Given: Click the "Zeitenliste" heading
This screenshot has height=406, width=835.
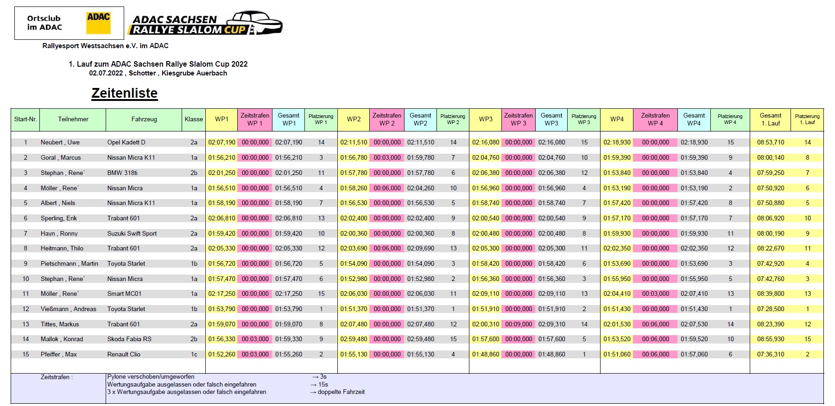Looking at the screenshot, I should point(125,93).
